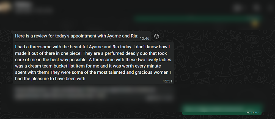Click the blue read-receipt double ticks

[257, 112]
